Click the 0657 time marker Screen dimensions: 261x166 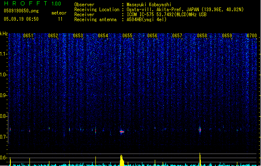click(x=177, y=36)
